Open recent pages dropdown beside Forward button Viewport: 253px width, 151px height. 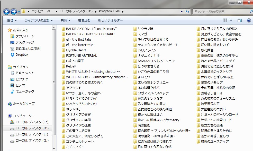coord(19,12)
